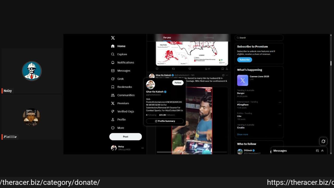334x188 pixels.
Task: Repost the map post
Action: pyautogui.click(x=173, y=69)
